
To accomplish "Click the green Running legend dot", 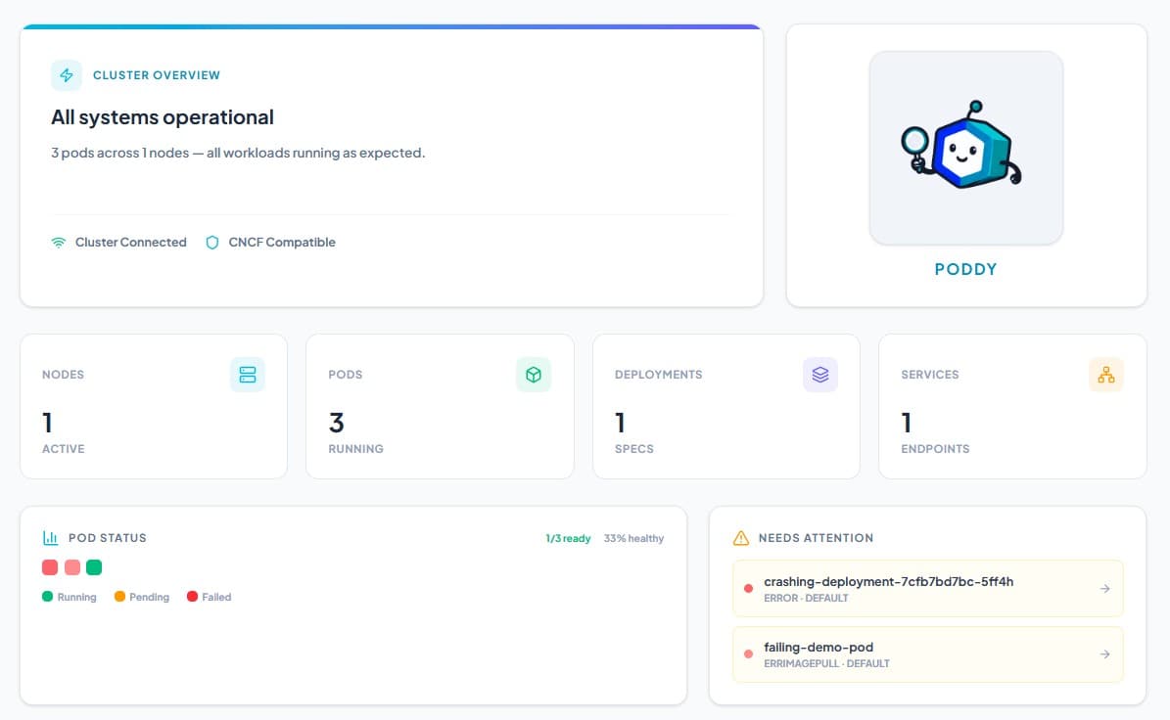I will [x=47, y=597].
